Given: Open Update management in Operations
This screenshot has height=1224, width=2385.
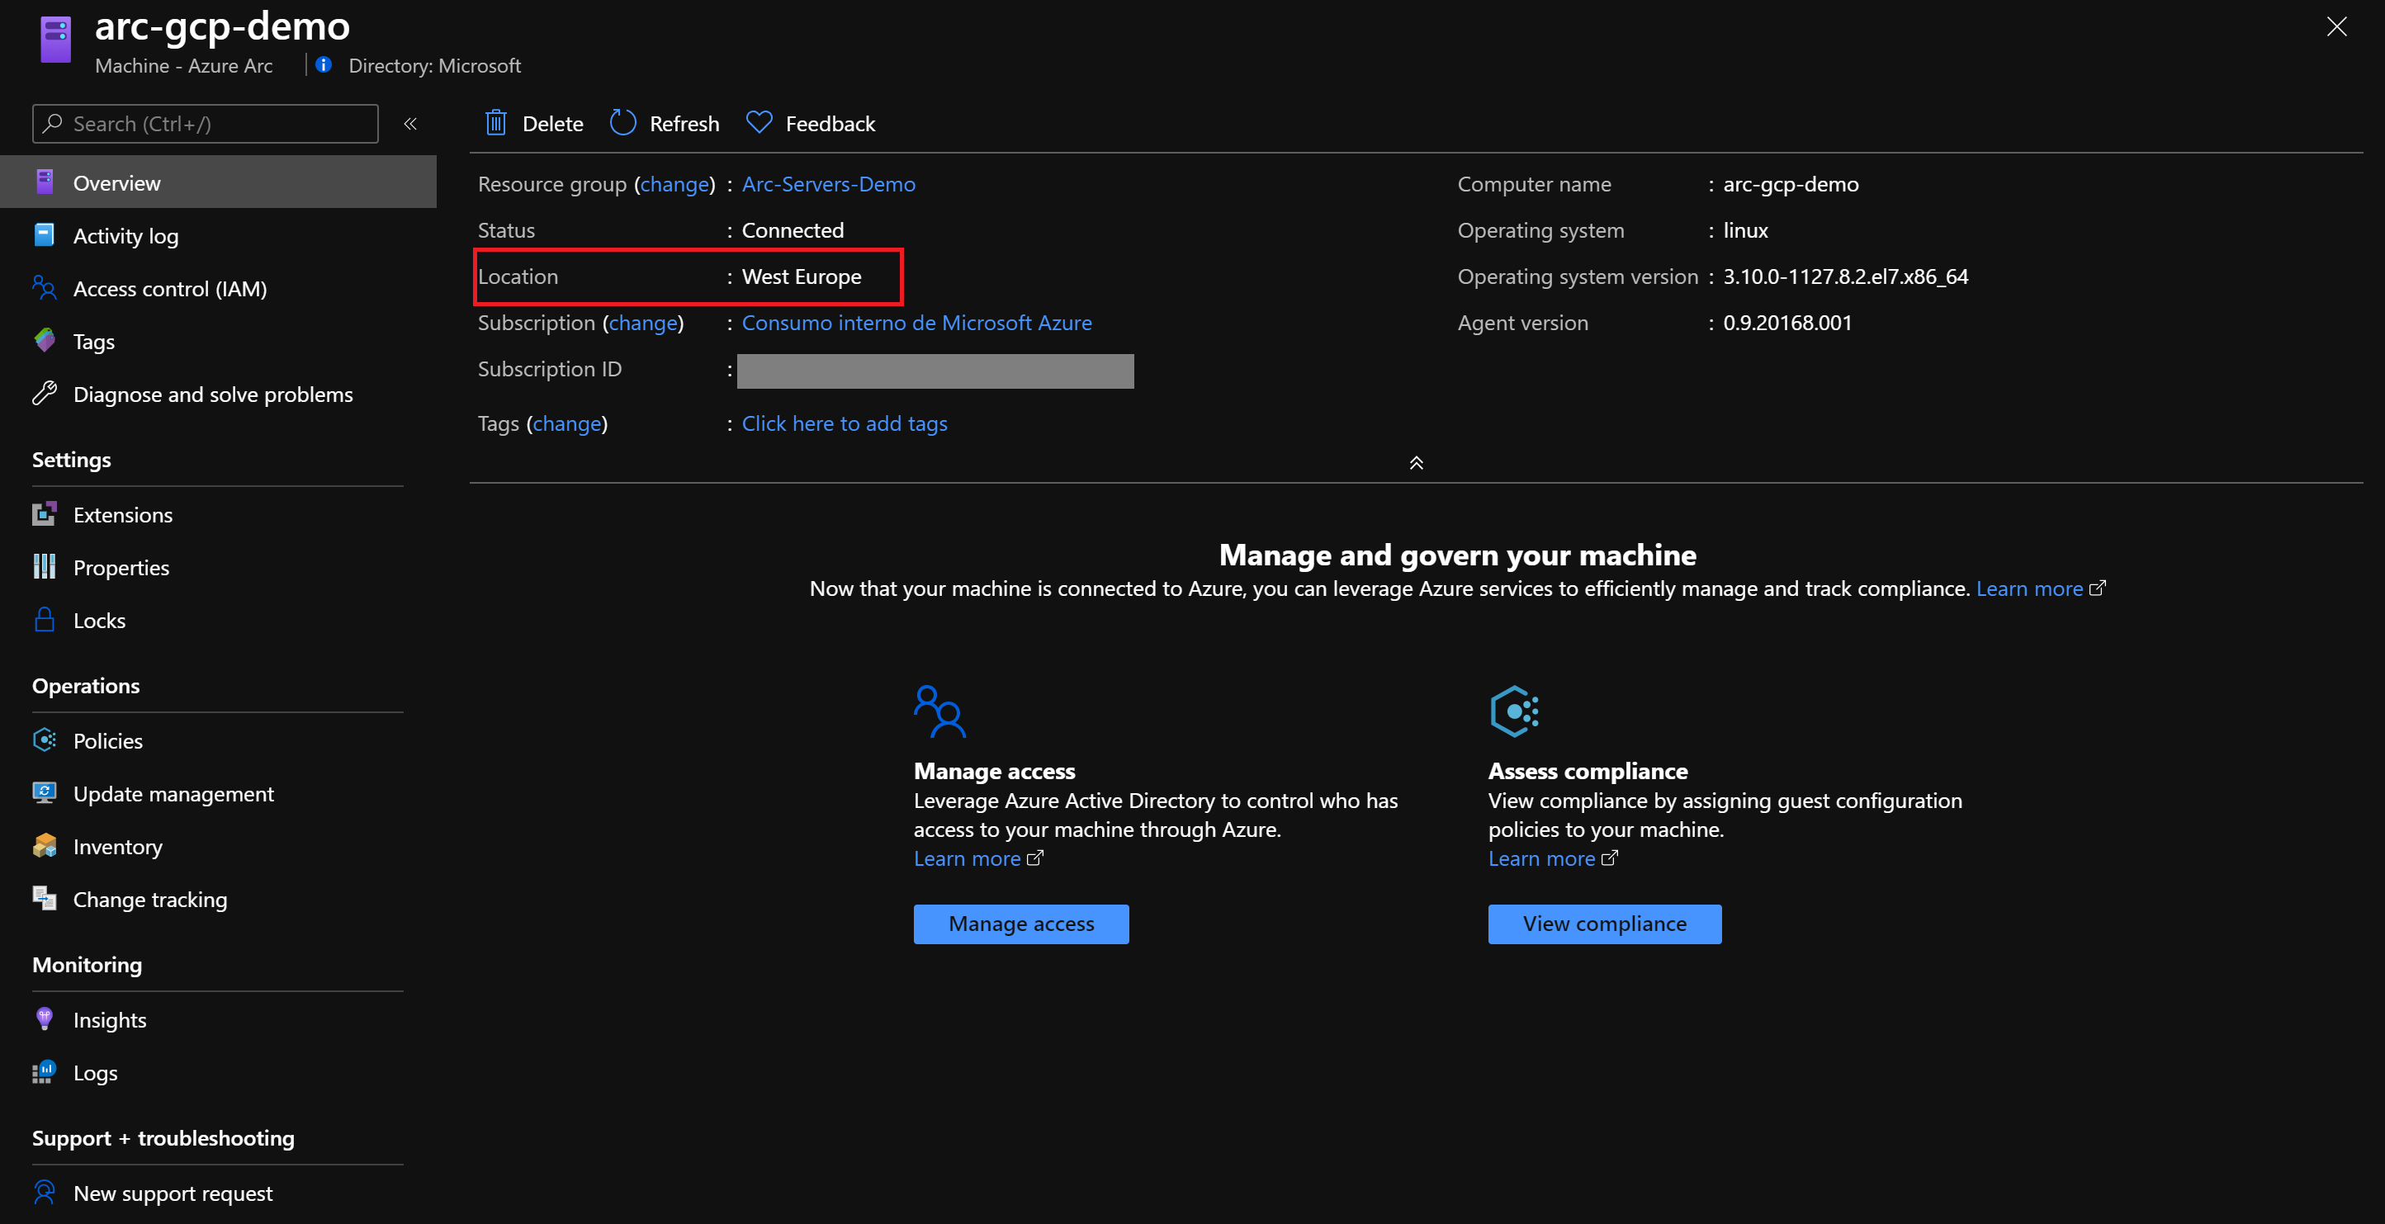Looking at the screenshot, I should pos(173,793).
